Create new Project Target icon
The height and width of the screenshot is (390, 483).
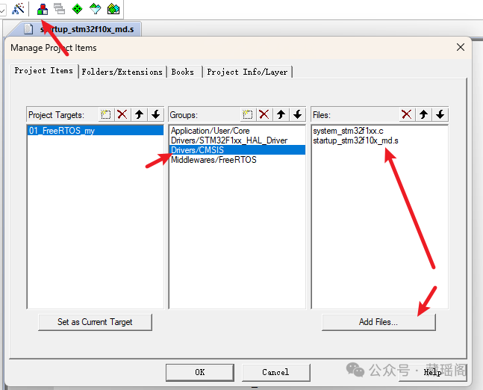click(x=106, y=115)
